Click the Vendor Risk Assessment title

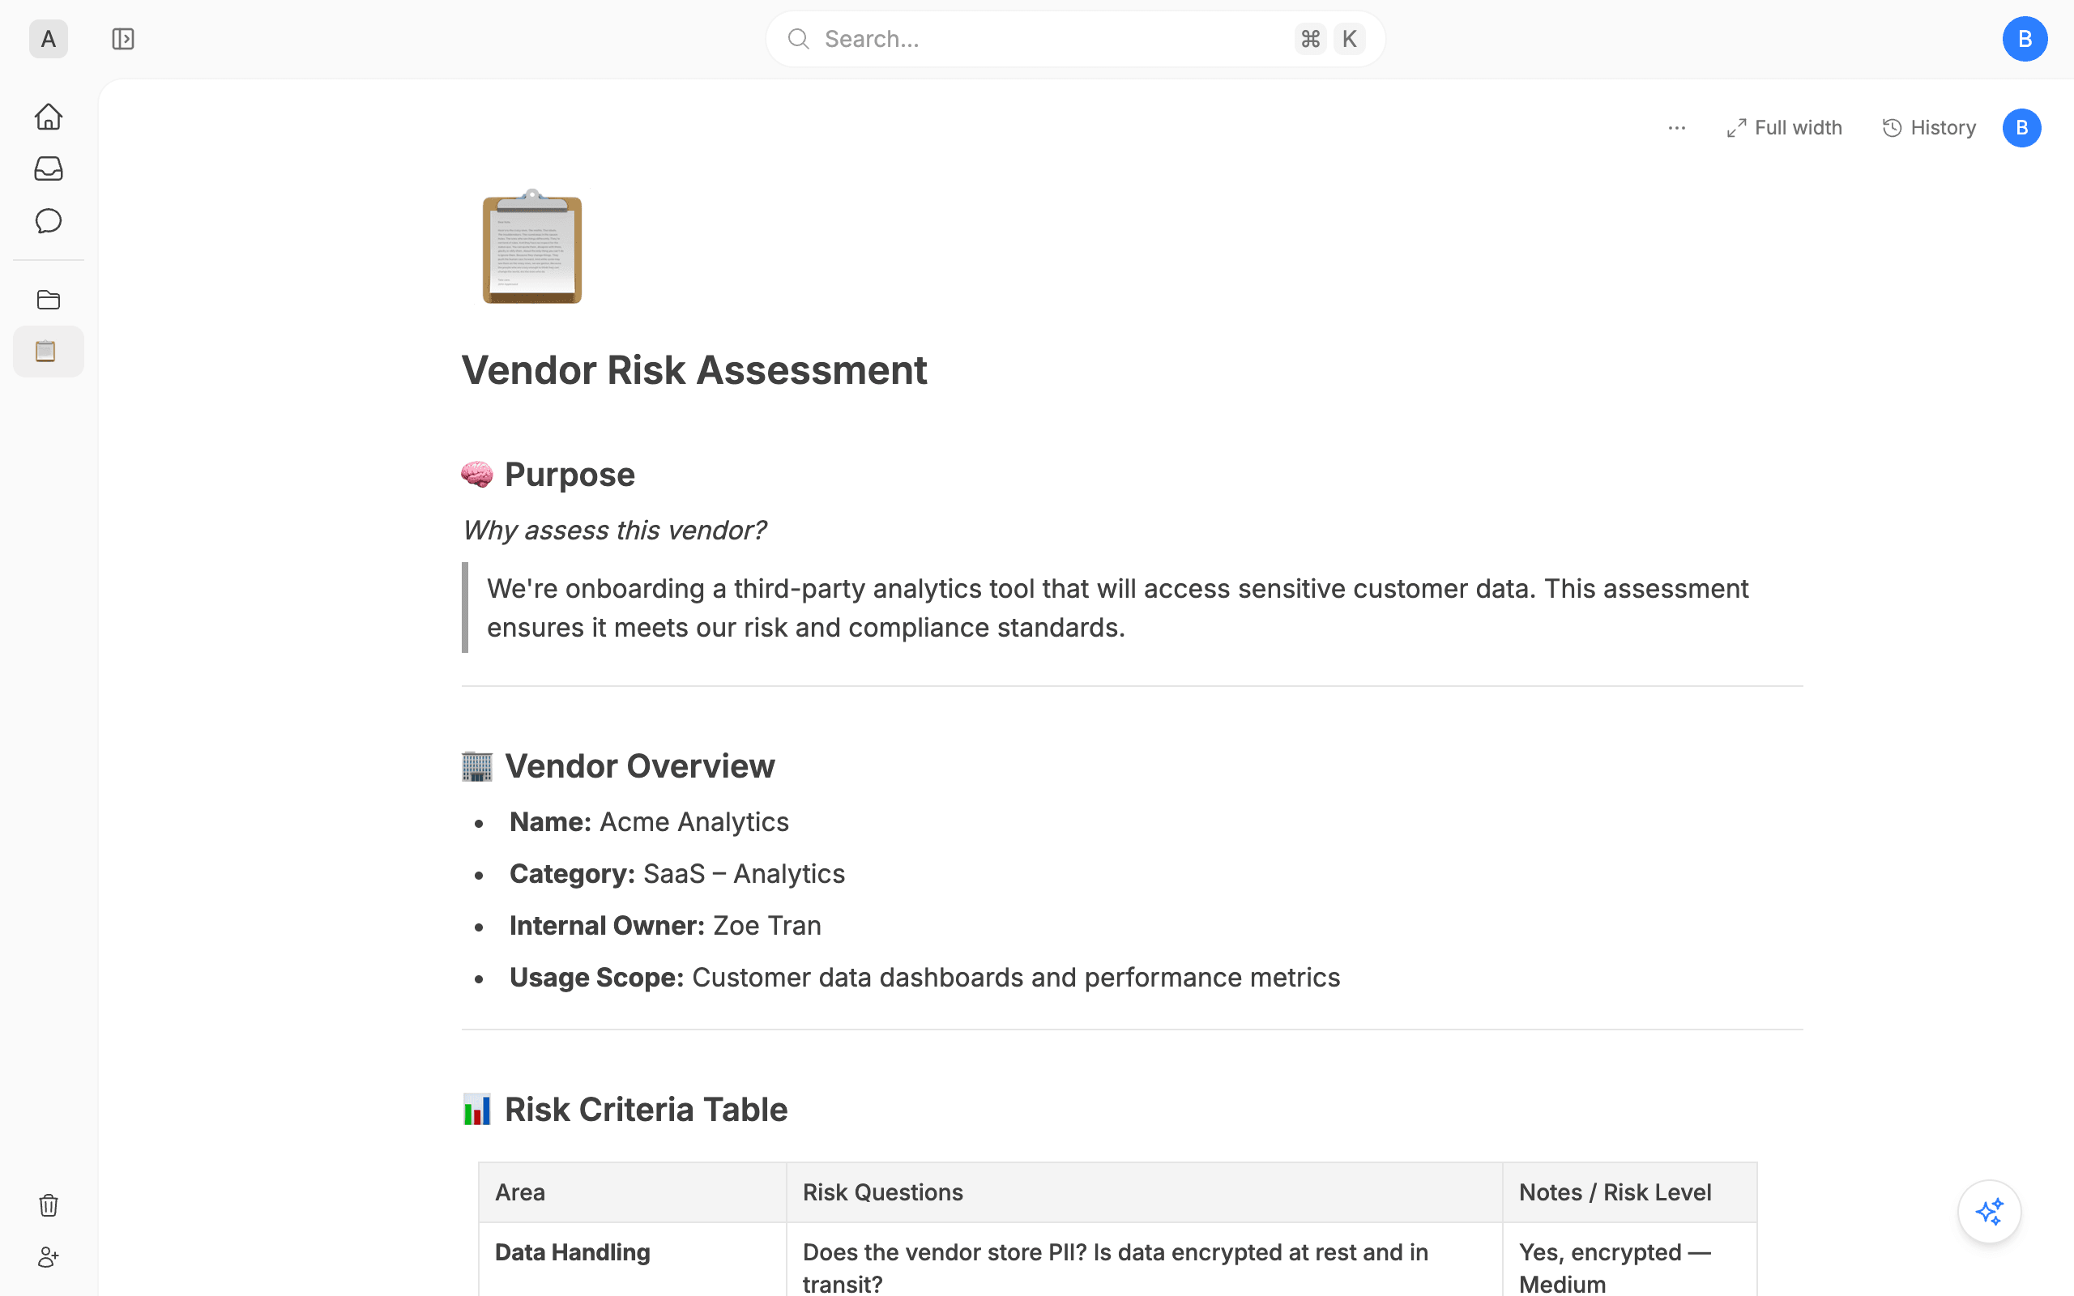pyautogui.click(x=694, y=371)
